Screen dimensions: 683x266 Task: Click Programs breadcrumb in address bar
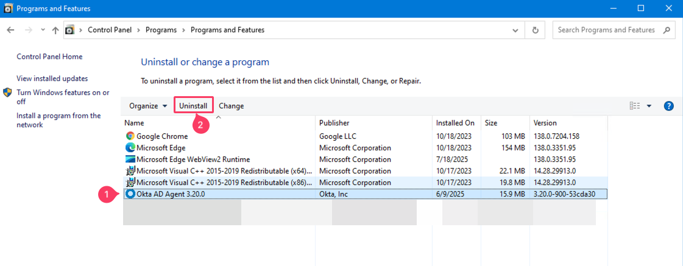point(161,30)
